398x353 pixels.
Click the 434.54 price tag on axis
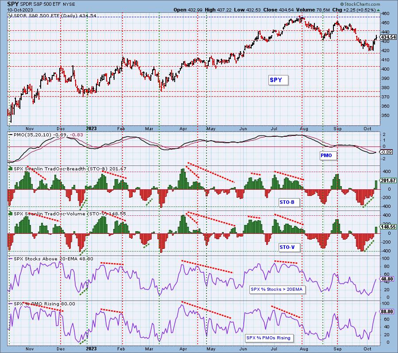click(x=388, y=37)
